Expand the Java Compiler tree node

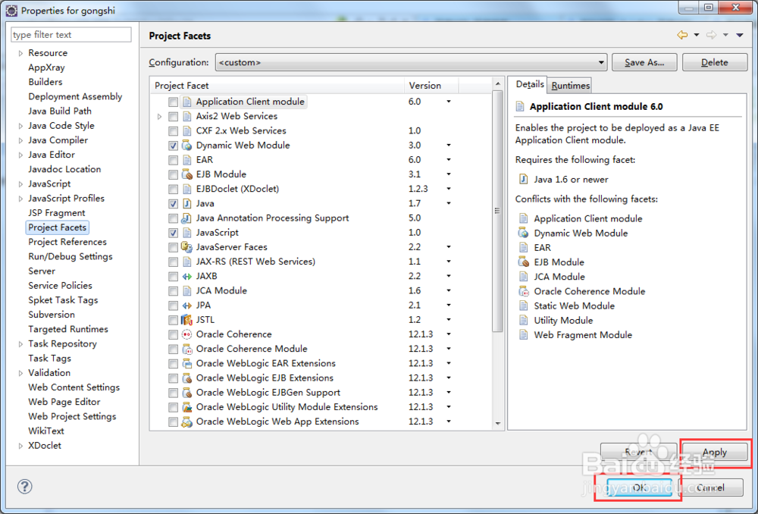pos(20,141)
